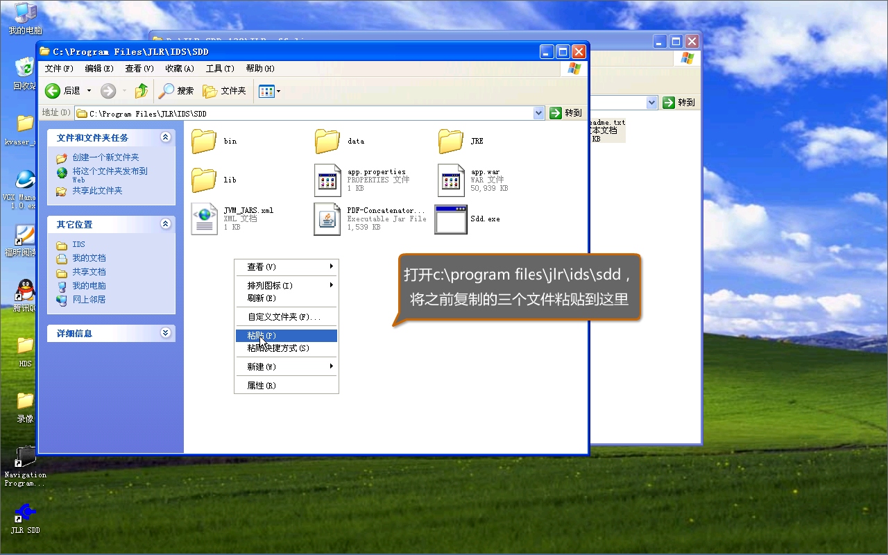
Task: Click the forward navigation arrow
Action: click(x=108, y=91)
